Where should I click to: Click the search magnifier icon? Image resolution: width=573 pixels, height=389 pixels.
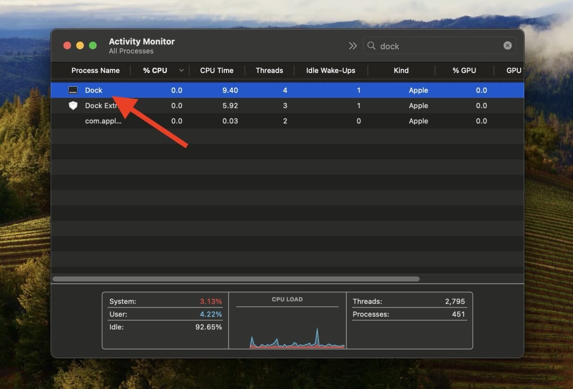tap(372, 46)
